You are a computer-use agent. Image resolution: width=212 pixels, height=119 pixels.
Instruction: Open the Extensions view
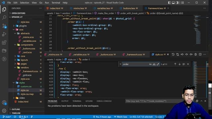4,43
